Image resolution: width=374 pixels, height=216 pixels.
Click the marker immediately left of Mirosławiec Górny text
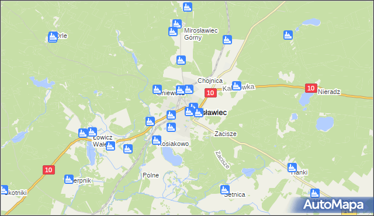173,32
